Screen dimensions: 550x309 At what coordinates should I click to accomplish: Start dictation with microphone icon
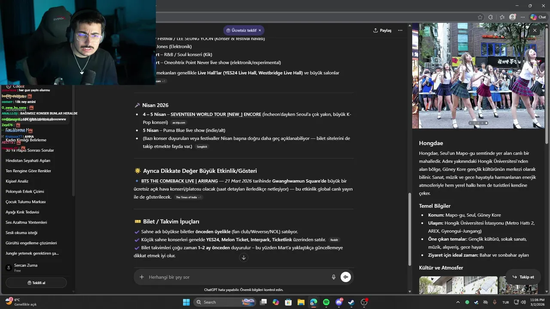pos(333,277)
